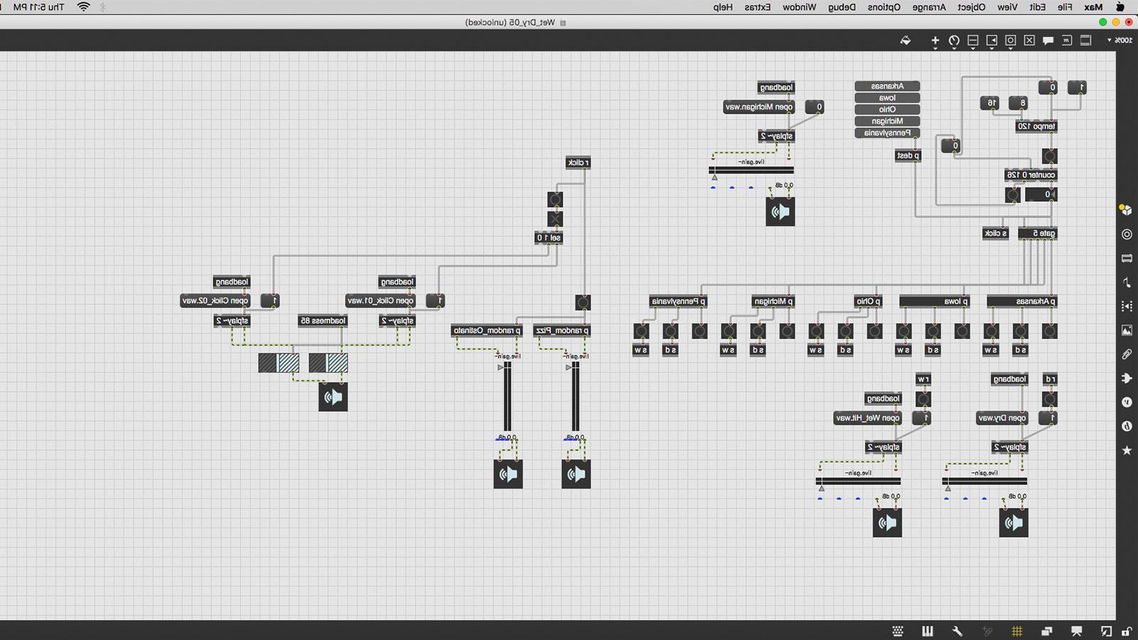
Task: Click the Message box tool in top toolbar
Action: click(x=1067, y=41)
